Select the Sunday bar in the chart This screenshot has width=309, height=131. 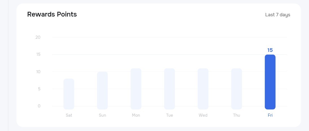(102, 90)
